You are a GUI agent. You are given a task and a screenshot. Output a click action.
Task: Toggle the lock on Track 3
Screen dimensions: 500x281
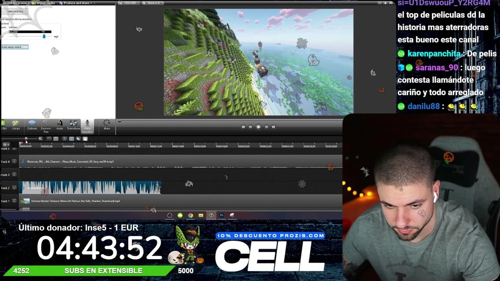click(14, 175)
